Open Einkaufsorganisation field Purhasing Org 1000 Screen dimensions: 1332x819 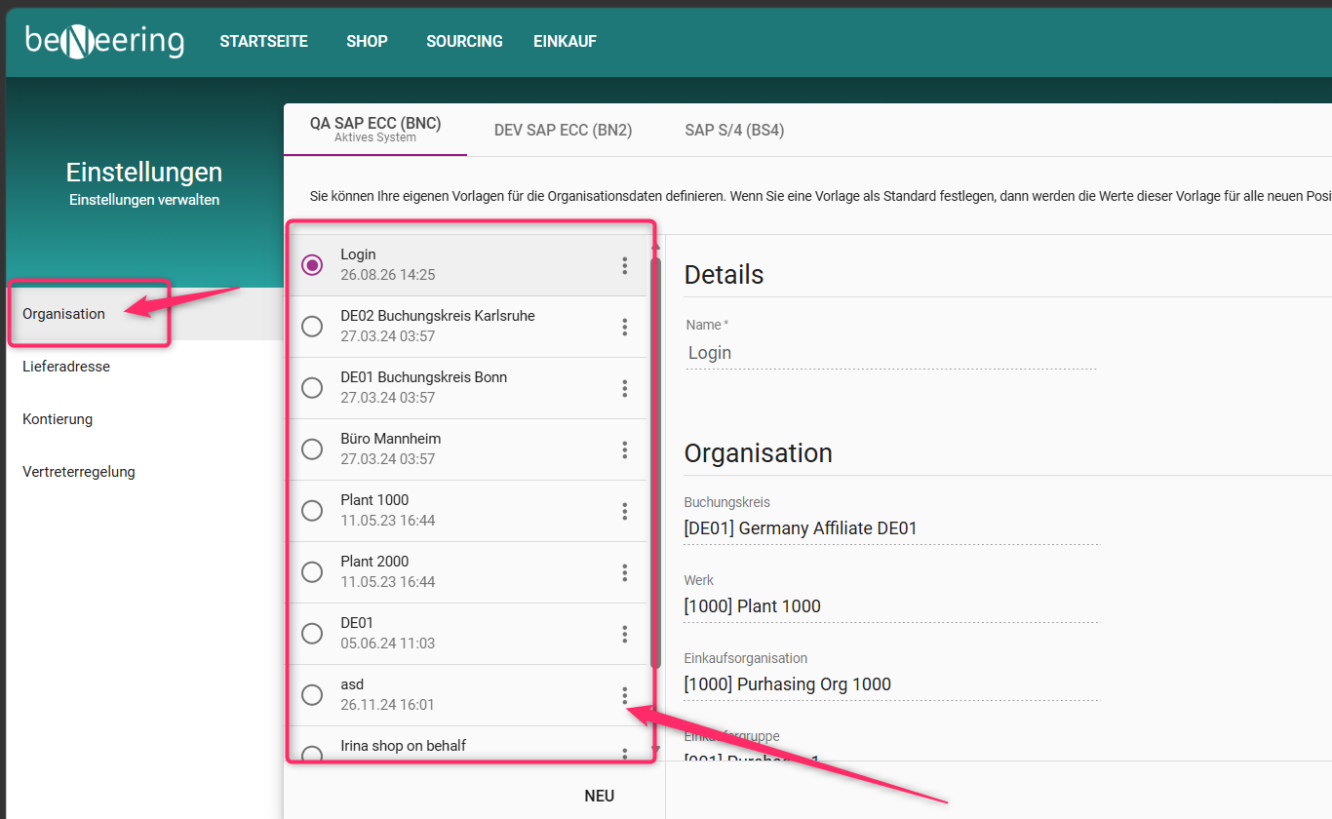pyautogui.click(x=891, y=684)
